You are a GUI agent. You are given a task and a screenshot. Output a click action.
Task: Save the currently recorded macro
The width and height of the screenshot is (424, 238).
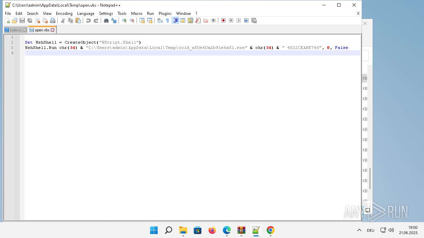click(x=254, y=20)
